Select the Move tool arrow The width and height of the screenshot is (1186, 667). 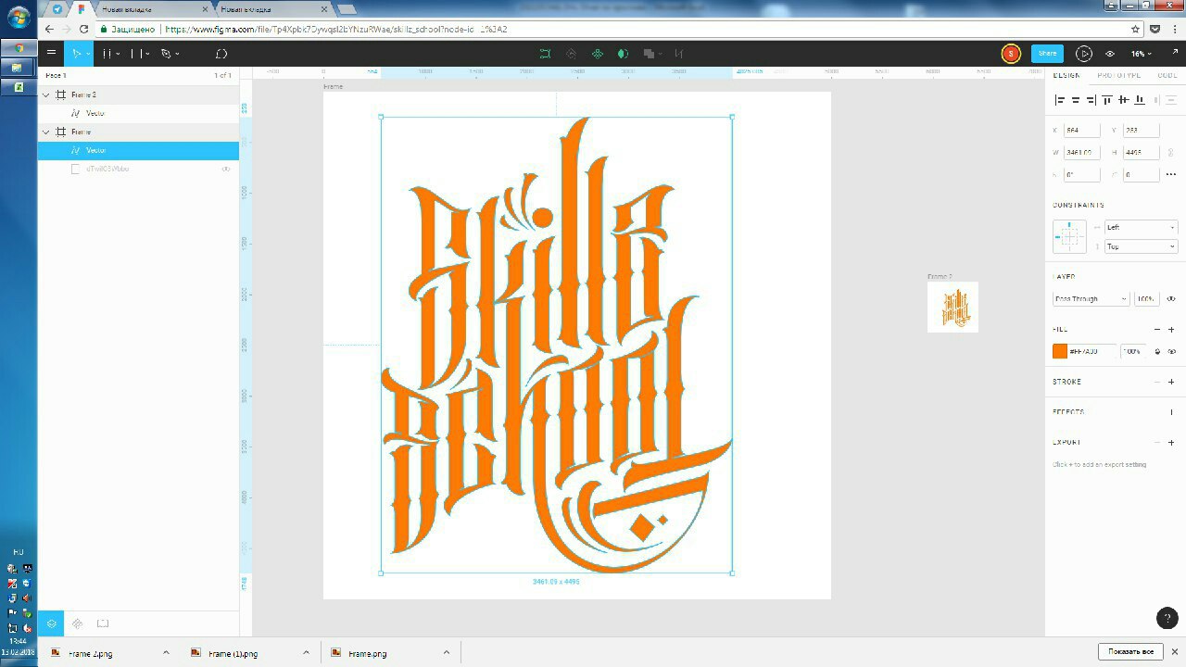click(x=77, y=54)
